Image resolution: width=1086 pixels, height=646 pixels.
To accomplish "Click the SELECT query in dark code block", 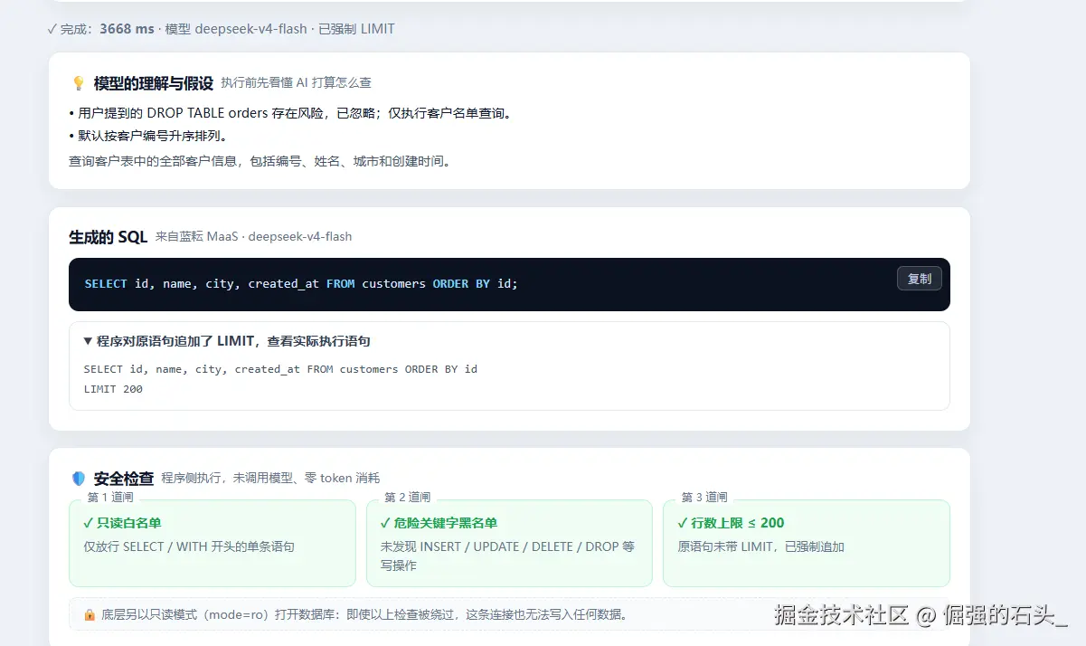I will pos(301,284).
